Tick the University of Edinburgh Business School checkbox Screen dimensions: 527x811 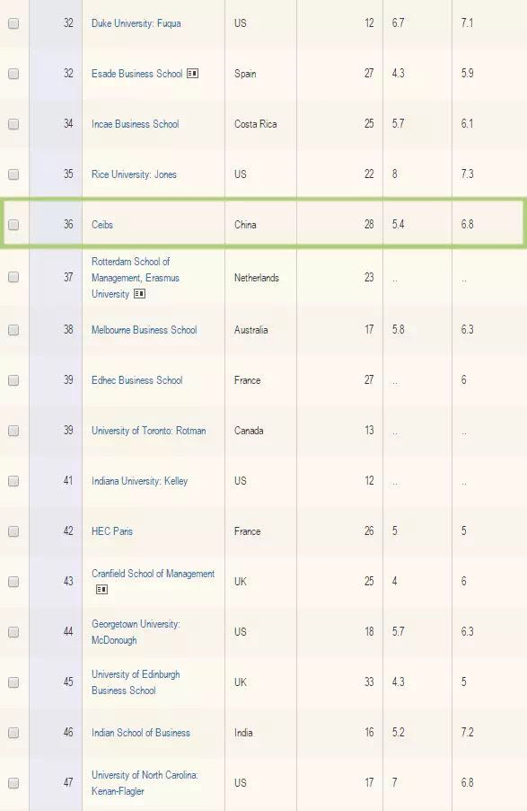(14, 682)
